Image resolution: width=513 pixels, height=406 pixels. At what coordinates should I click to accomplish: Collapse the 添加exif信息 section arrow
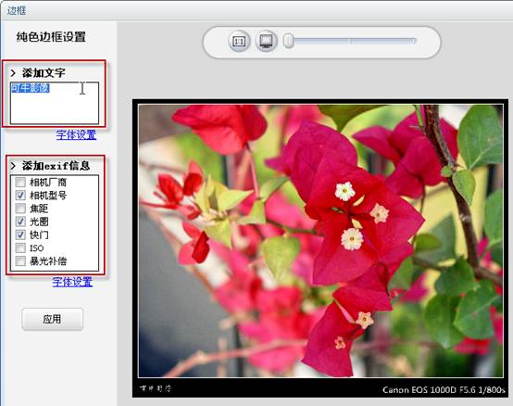(x=13, y=166)
